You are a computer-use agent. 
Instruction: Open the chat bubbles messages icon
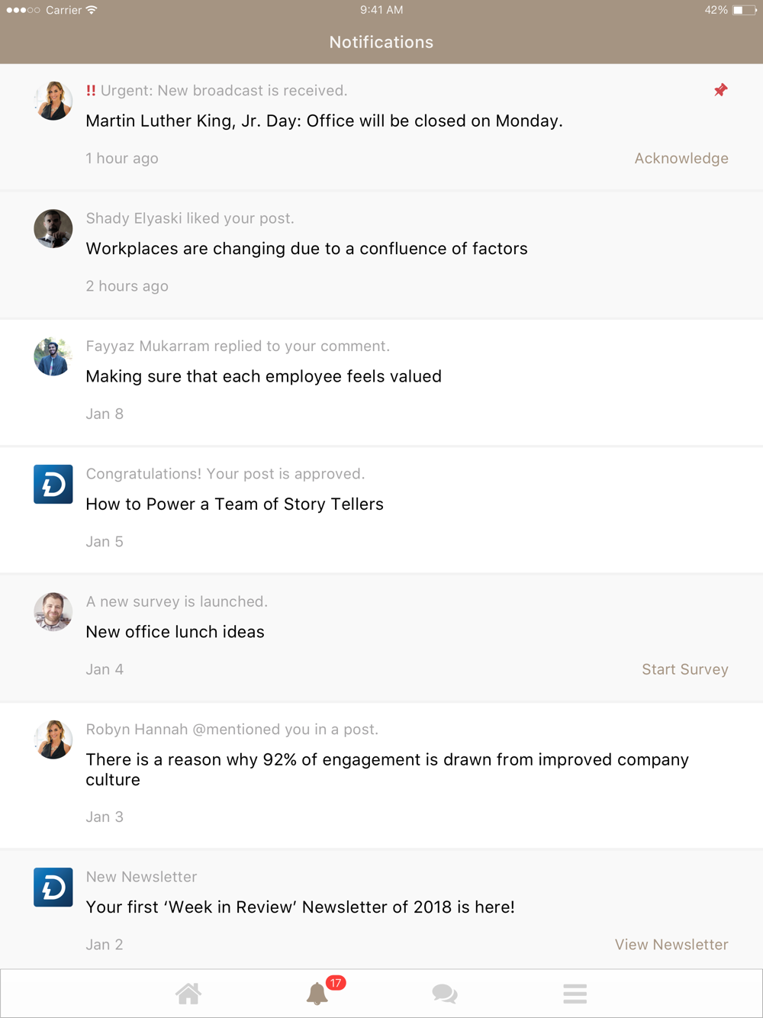point(445,994)
